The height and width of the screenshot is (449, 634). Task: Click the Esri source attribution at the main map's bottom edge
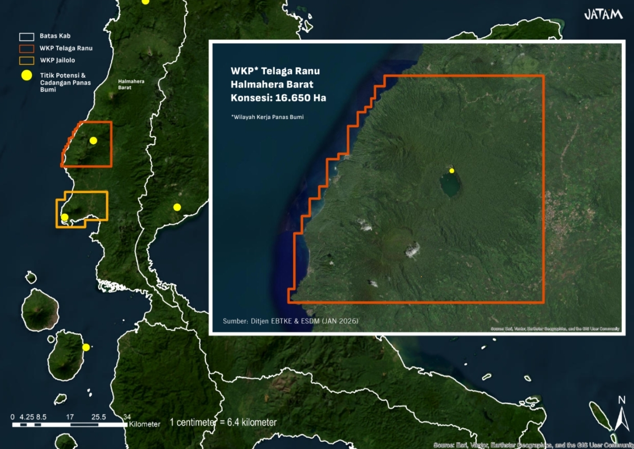(533, 445)
